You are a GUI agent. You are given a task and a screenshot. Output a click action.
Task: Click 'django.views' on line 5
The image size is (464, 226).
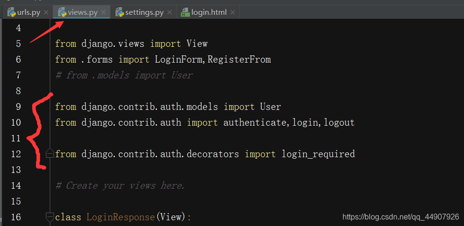[x=113, y=44]
